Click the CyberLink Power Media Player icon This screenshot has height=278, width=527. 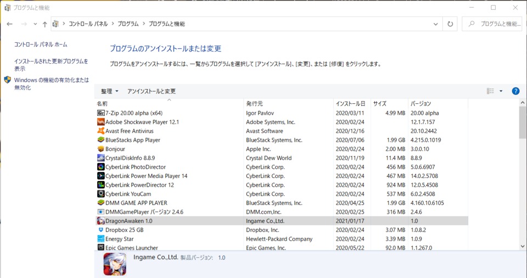click(x=100, y=176)
